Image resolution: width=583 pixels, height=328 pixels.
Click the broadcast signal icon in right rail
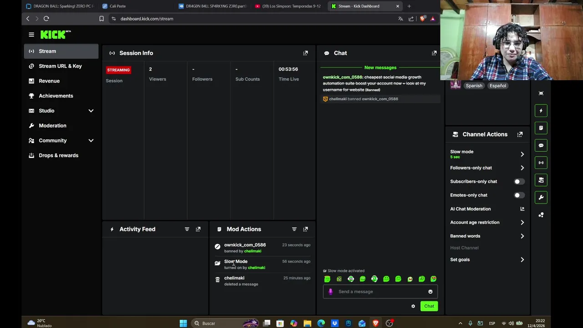tap(541, 163)
